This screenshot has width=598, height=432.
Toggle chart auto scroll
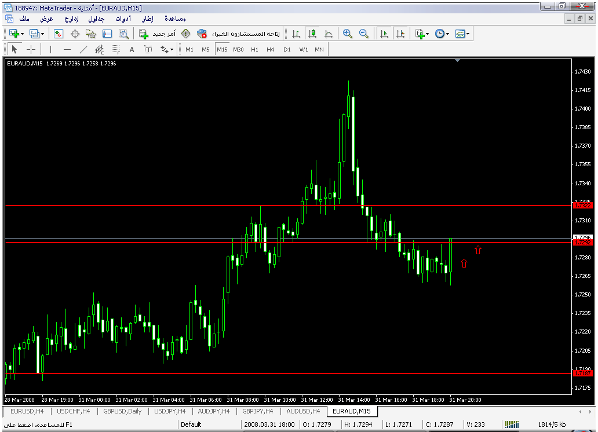pyautogui.click(x=384, y=34)
